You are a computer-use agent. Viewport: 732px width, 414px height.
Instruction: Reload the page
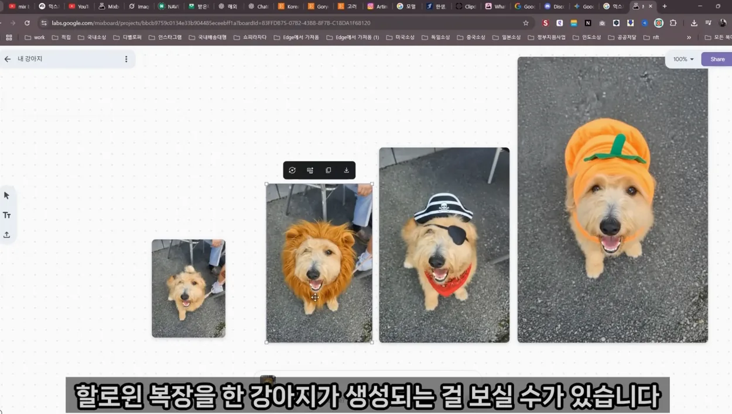[x=27, y=23]
